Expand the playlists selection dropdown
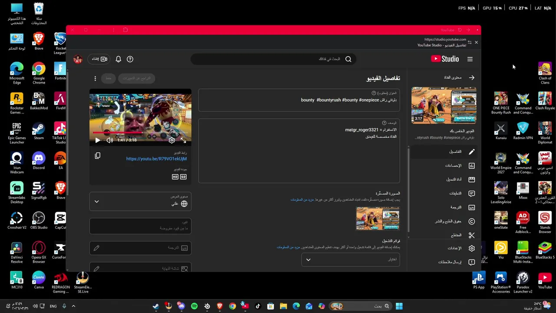Image resolution: width=556 pixels, height=313 pixels. coord(351,260)
